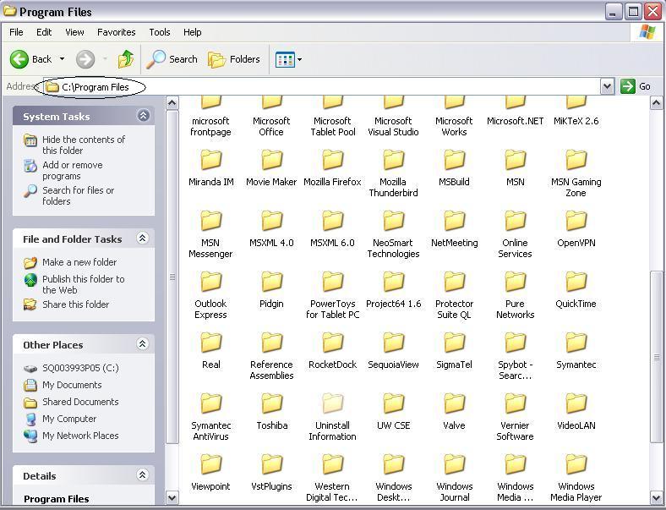Image resolution: width=666 pixels, height=510 pixels.
Task: Select the OpenVPN folder icon
Action: tap(576, 222)
